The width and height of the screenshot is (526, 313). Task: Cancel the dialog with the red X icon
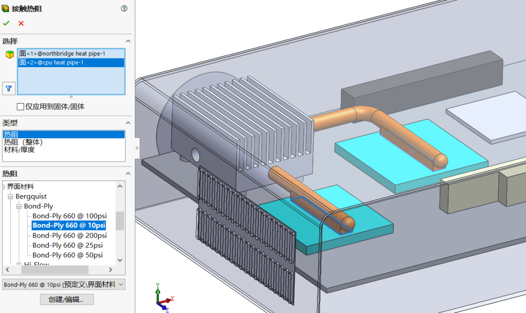pyautogui.click(x=20, y=23)
